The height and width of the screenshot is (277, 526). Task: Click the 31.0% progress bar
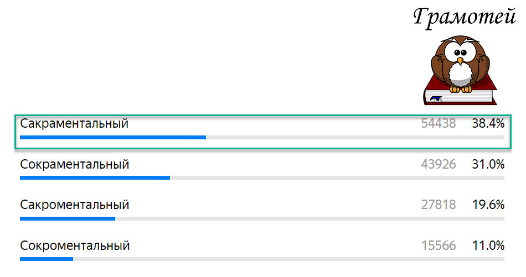262,178
